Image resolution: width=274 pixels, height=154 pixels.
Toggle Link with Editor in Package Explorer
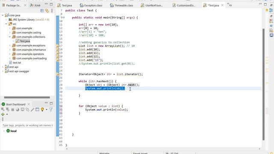pyautogui.click(x=47, y=11)
